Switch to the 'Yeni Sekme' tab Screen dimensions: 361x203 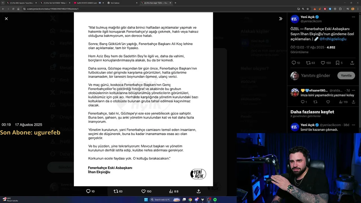pos(122,3)
